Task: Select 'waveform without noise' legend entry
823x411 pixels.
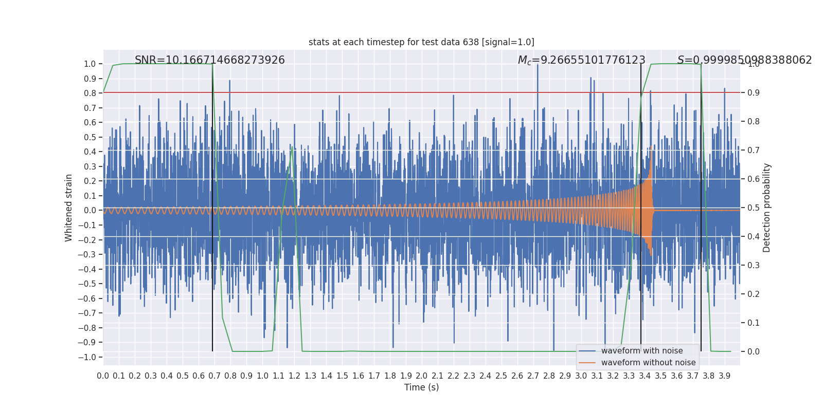Action: tap(648, 363)
